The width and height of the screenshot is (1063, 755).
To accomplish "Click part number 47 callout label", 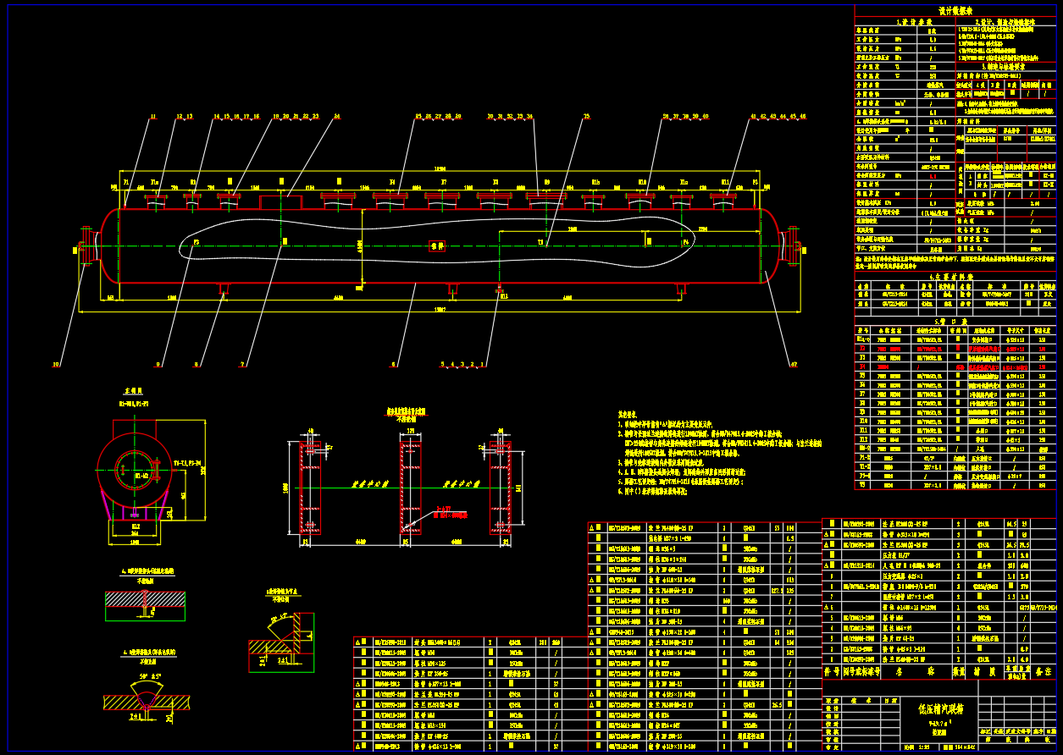I will click(794, 365).
